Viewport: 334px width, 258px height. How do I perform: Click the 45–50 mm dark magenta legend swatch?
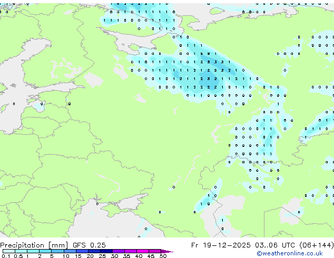(155, 251)
